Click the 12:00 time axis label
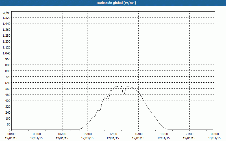 [113, 134]
